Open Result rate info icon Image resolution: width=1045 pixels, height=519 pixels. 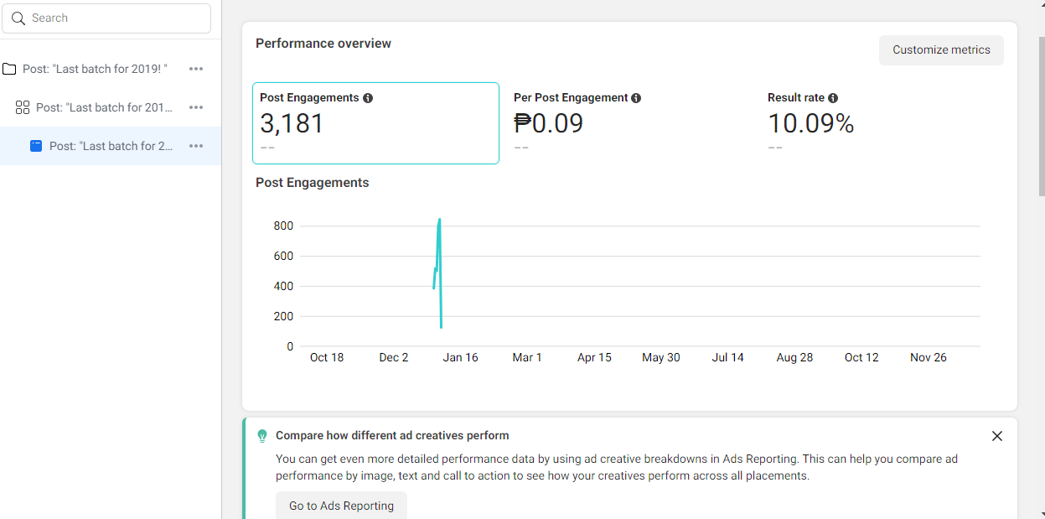[x=833, y=98]
